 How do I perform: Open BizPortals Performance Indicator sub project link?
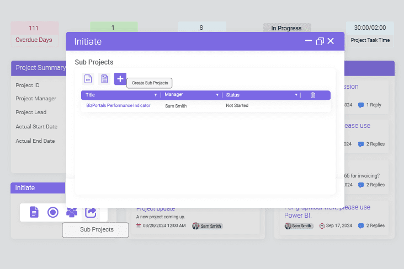tap(118, 105)
